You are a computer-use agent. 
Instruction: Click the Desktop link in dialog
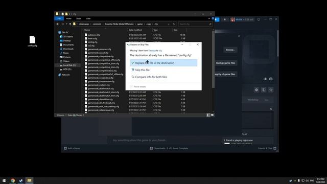point(152,51)
